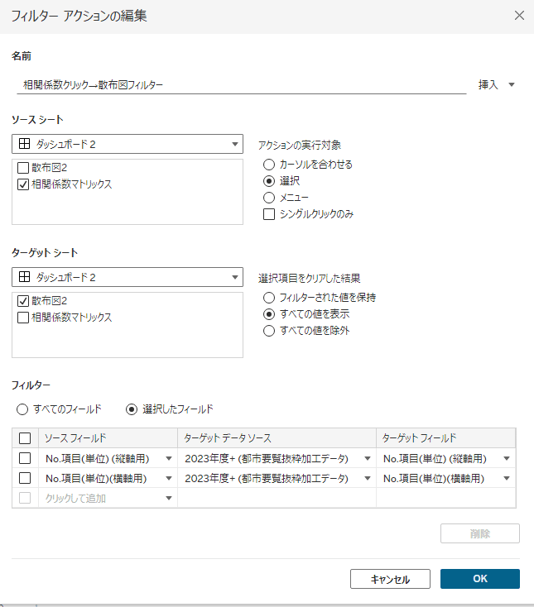Click the クリックして追加 field cell

[108, 498]
